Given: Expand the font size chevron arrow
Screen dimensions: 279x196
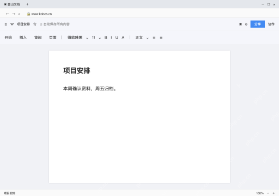Looking at the screenshot, I should (x=100, y=38).
